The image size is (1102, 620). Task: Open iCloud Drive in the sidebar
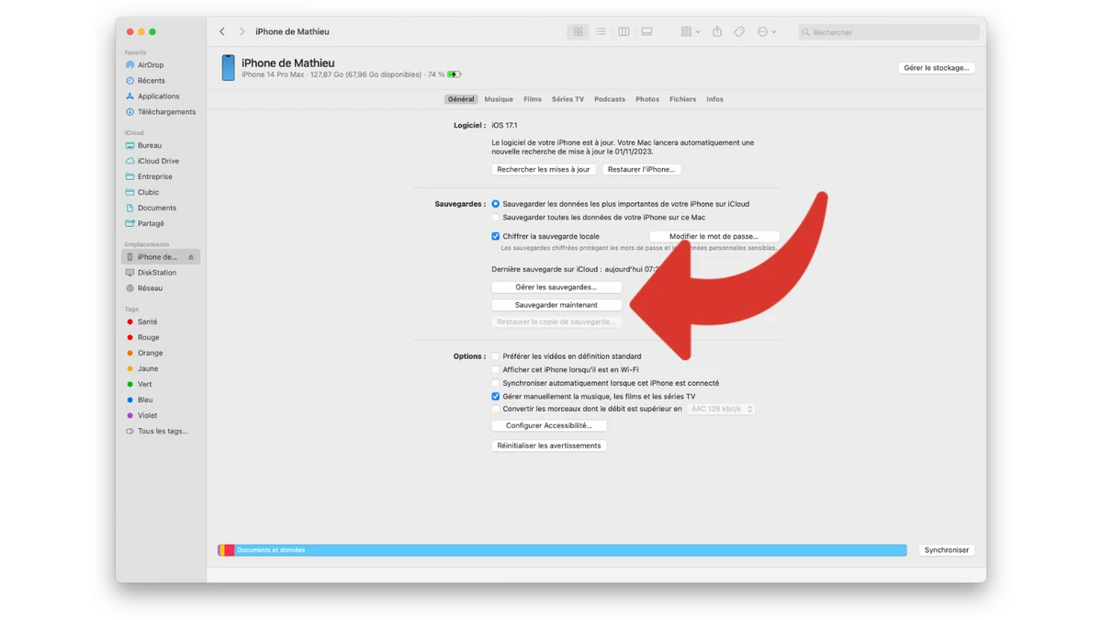pos(158,161)
